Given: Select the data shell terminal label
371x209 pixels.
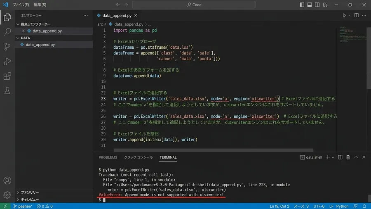Looking at the screenshot, I should click(311, 157).
